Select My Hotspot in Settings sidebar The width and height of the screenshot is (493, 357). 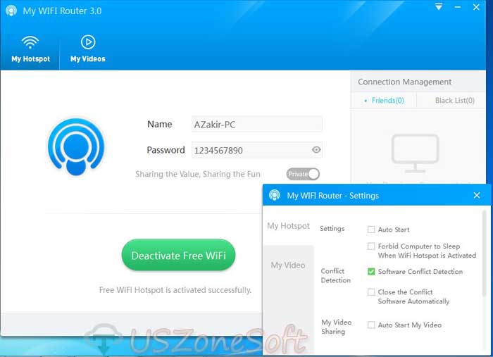tap(288, 225)
